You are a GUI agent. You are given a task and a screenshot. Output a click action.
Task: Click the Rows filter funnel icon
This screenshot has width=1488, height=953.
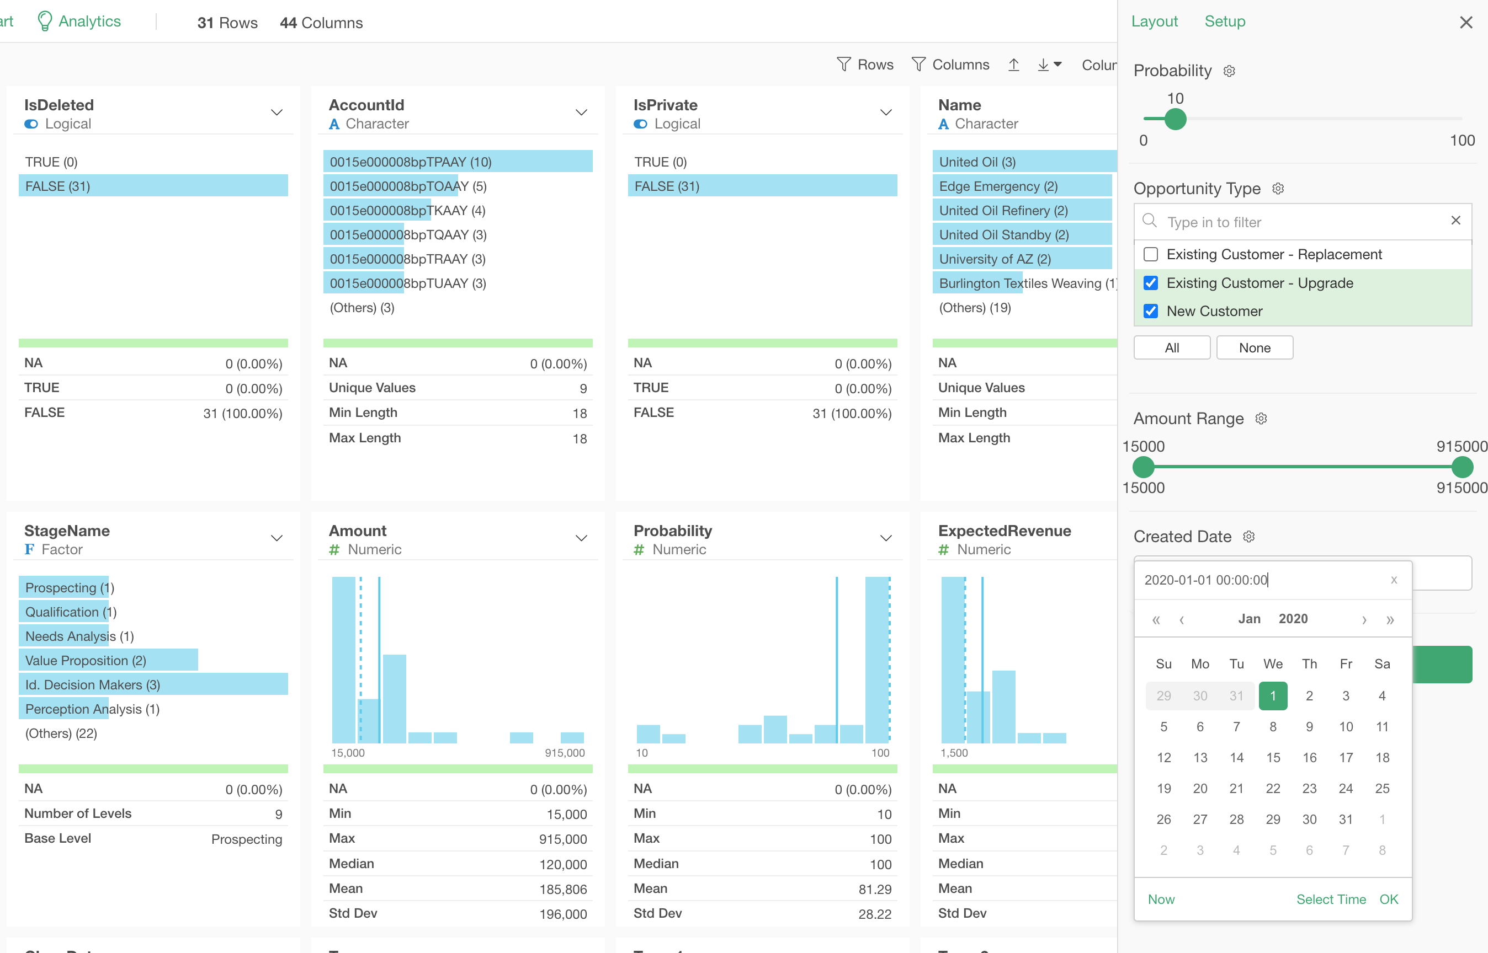pos(843,65)
